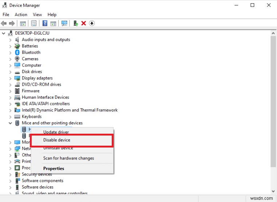Screen dimensions: 277x202
Task: Click the DVD/CD-ROM drives disc icon
Action: [x=17, y=84]
